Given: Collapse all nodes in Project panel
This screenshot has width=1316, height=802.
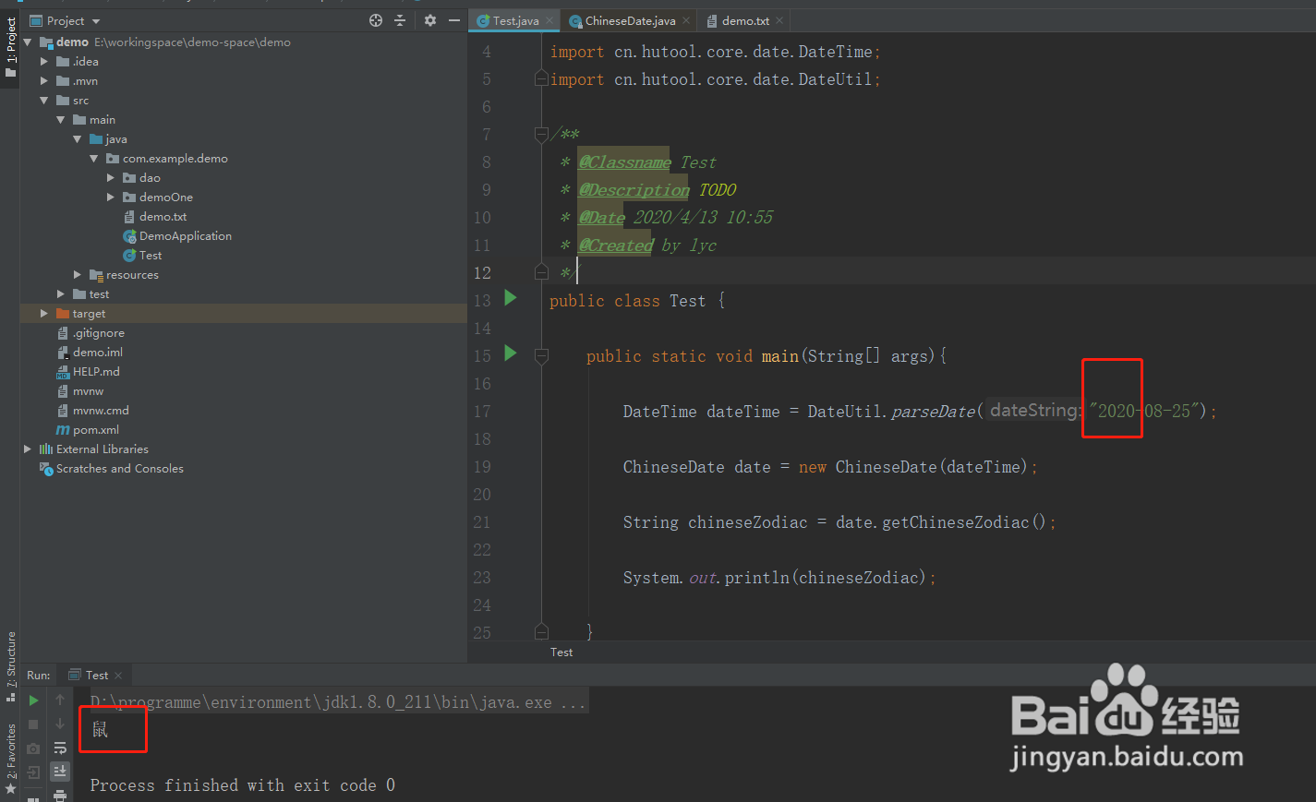Looking at the screenshot, I should (400, 20).
